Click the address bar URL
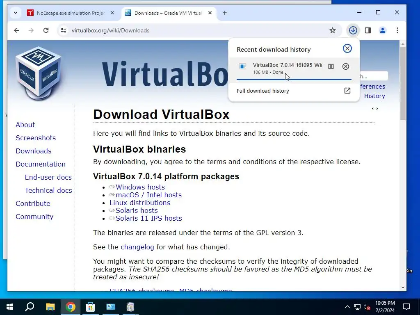Viewport: 420px width, 315px height. point(110,30)
